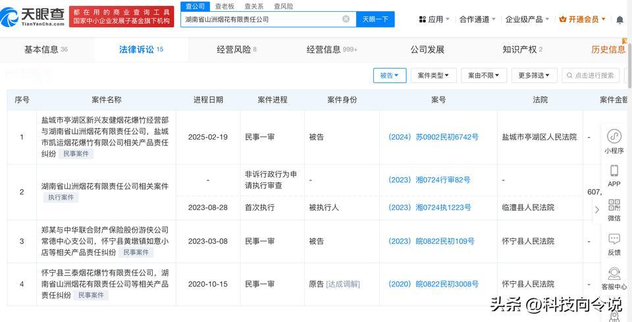
Task: Expand the 开通会员 menu
Action: (x=583, y=19)
